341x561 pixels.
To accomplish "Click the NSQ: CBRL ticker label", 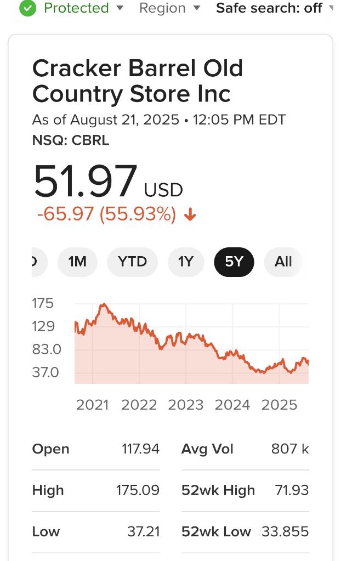I will tap(71, 140).
